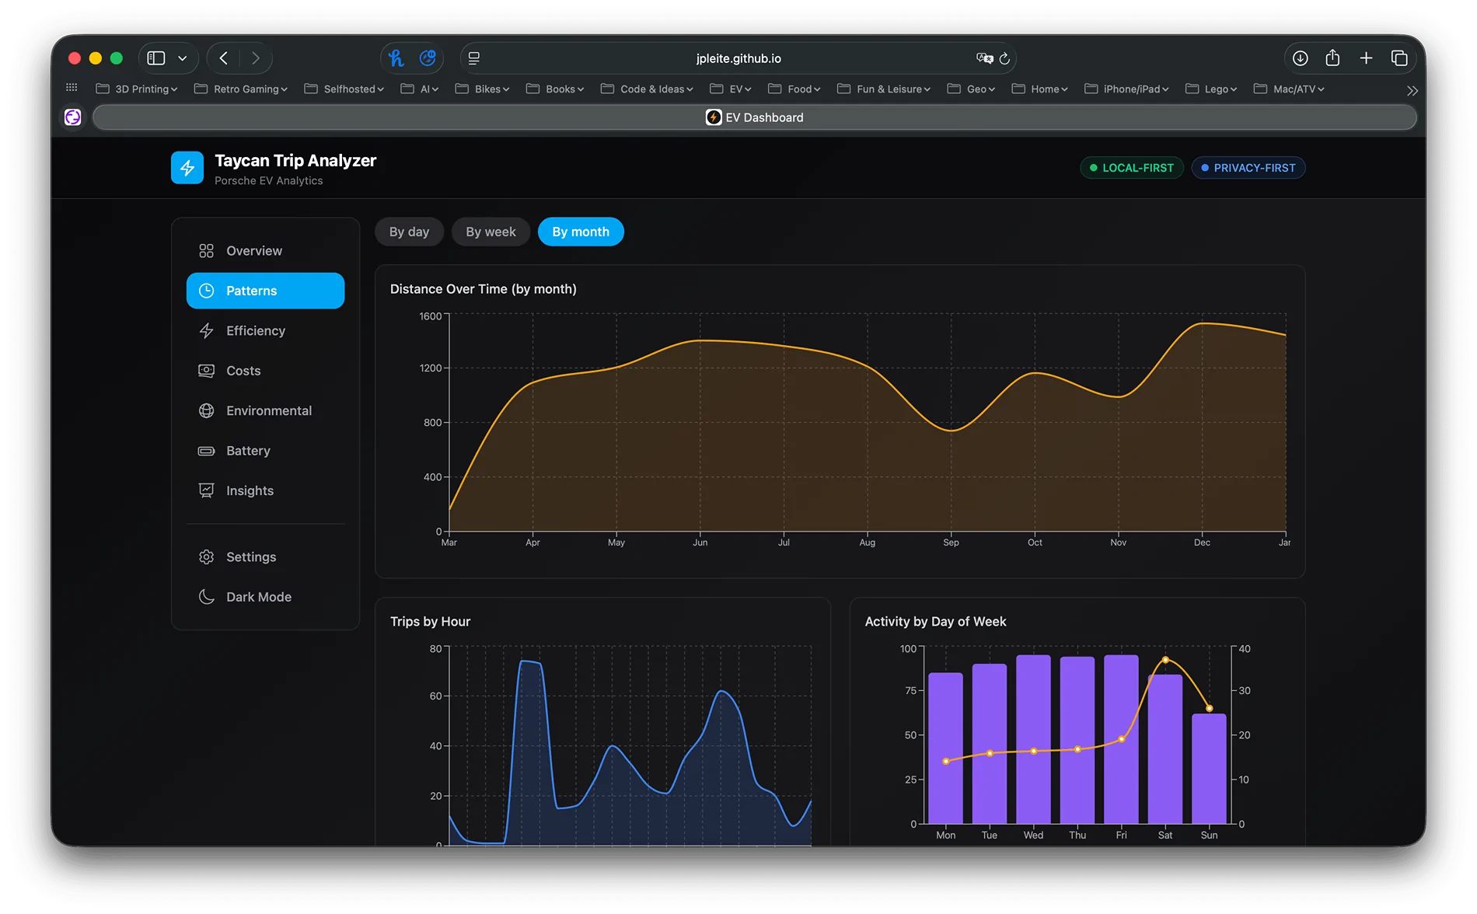Select the Overview grid icon in sidebar
Screen dimensions: 1477x914
206,250
